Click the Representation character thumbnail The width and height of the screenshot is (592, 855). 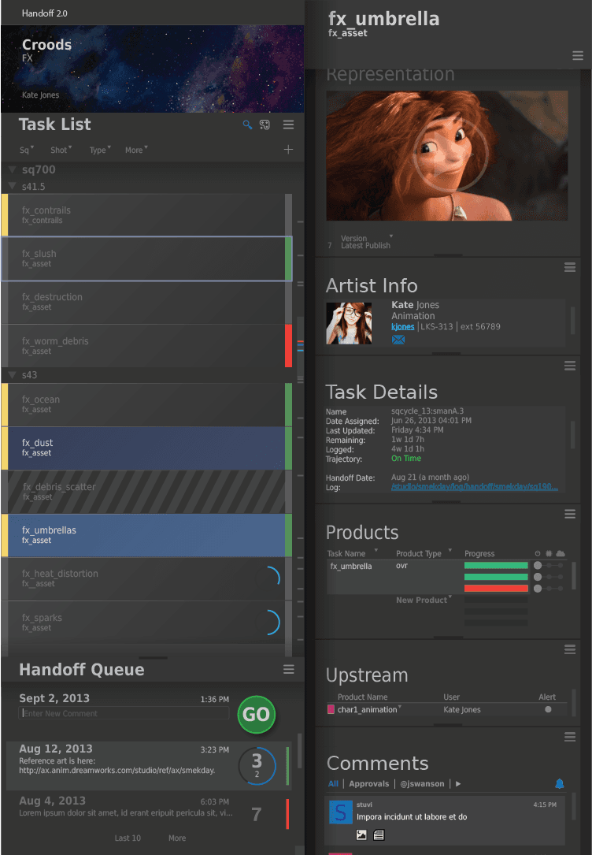coord(446,155)
